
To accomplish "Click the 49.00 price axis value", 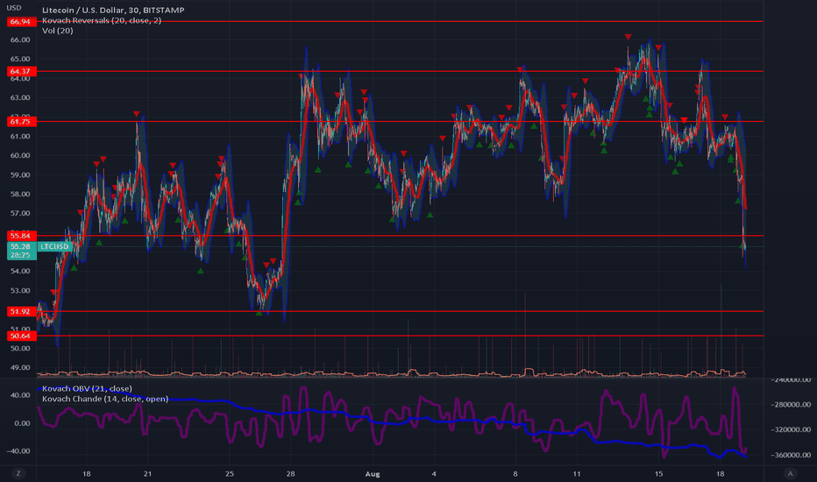I will click(x=20, y=368).
